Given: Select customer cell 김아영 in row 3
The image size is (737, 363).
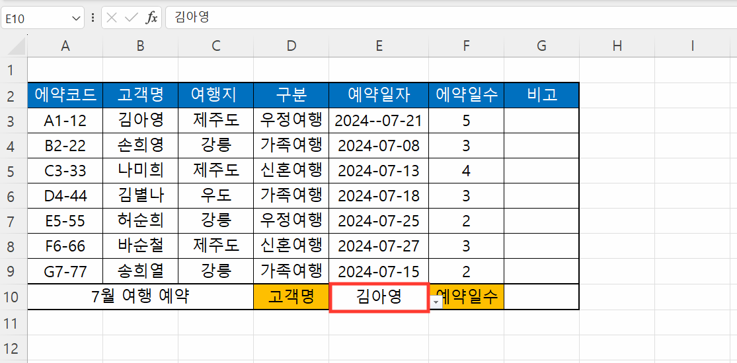Looking at the screenshot, I should tap(141, 121).
